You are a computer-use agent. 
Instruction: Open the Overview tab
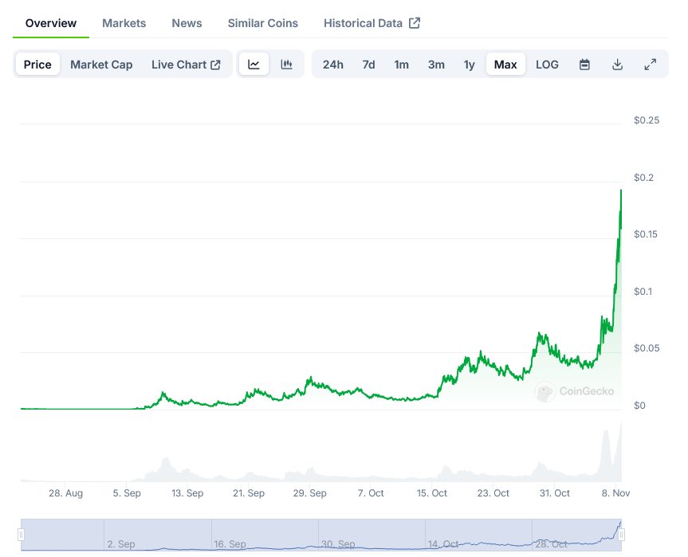pos(51,23)
